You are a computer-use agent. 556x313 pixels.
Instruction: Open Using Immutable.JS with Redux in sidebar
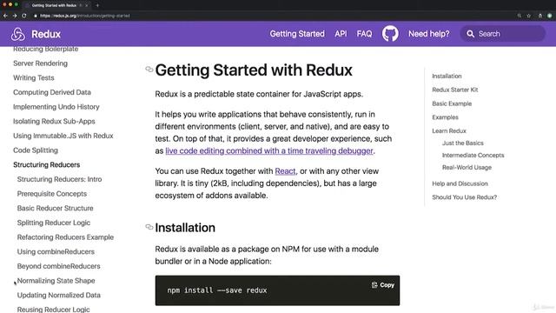pyautogui.click(x=63, y=136)
